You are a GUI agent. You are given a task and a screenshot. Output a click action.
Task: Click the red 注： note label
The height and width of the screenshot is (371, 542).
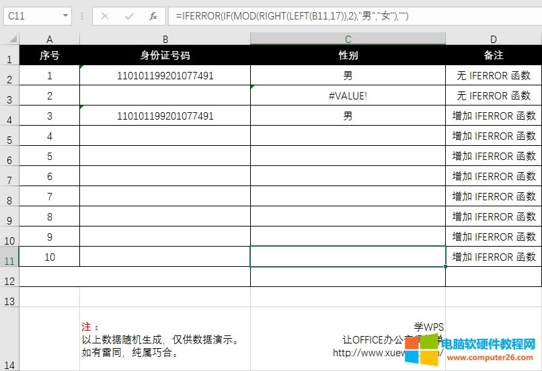point(90,327)
